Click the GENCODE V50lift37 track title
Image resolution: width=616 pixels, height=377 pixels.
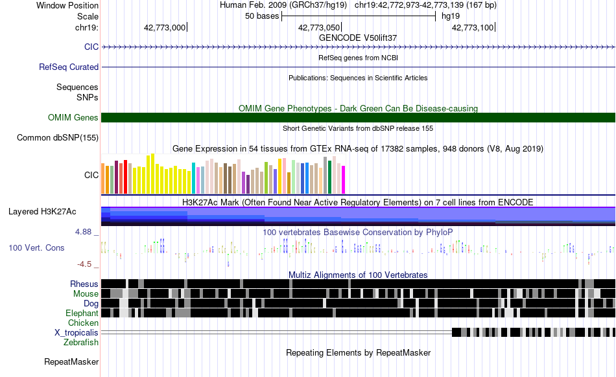[x=358, y=38]
